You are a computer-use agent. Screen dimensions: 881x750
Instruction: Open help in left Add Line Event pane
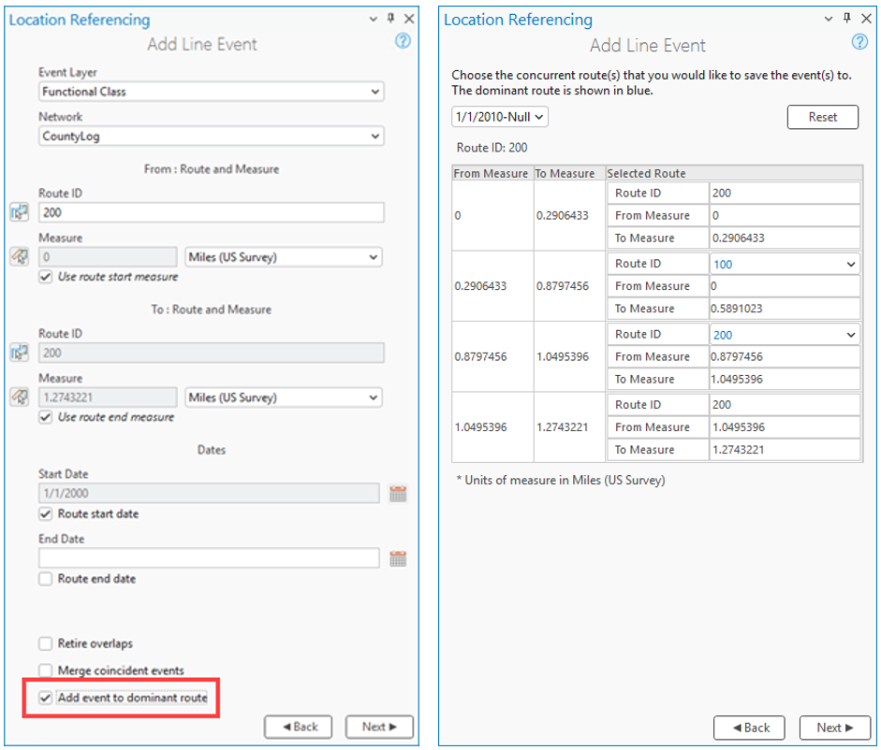click(403, 41)
